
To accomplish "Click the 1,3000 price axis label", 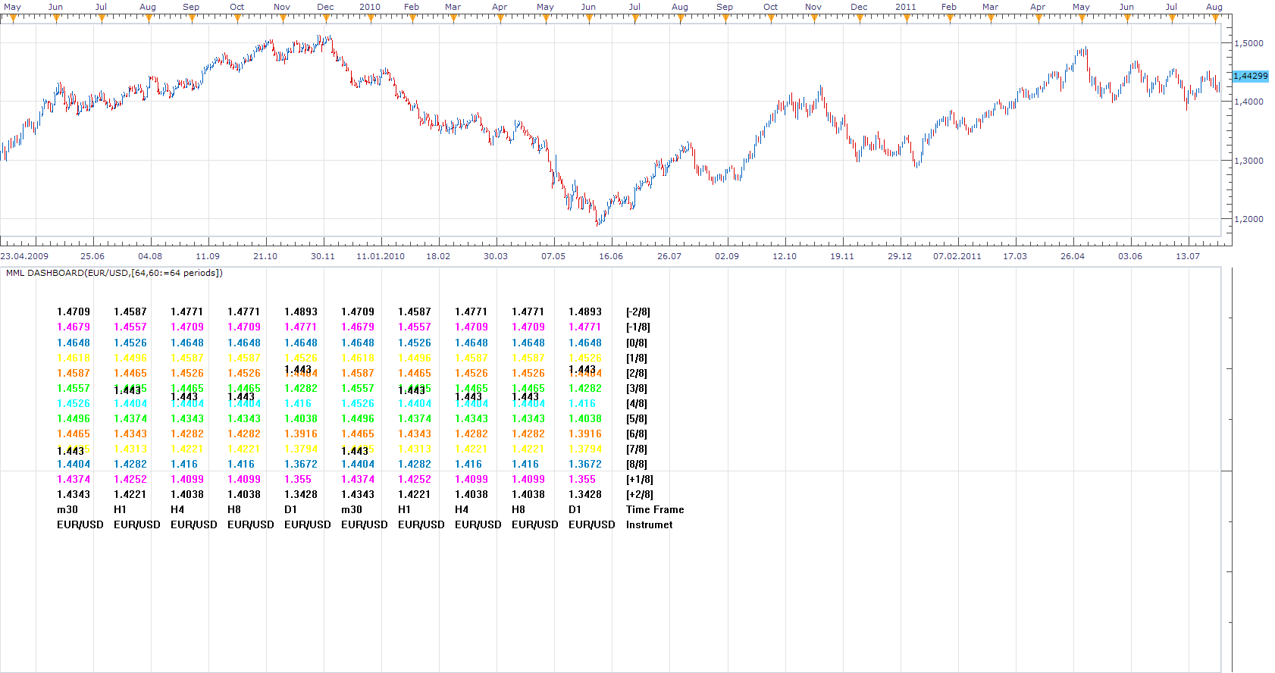I will (1249, 161).
